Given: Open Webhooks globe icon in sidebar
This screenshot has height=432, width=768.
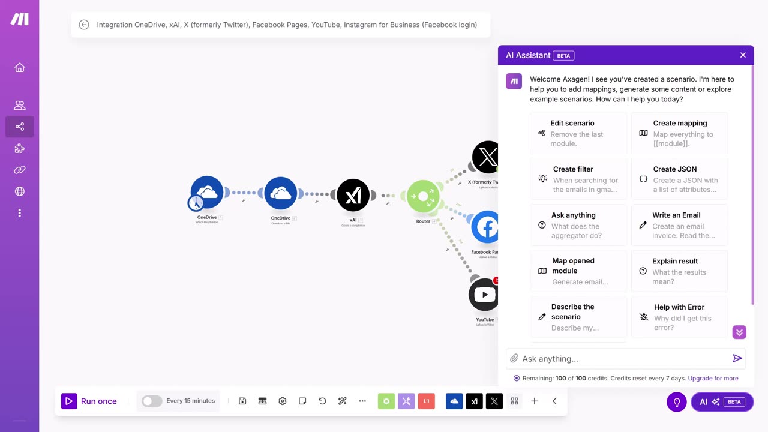Looking at the screenshot, I should tap(20, 191).
